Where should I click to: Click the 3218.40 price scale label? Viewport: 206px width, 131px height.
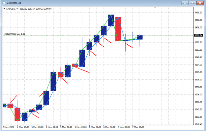tap(198, 124)
